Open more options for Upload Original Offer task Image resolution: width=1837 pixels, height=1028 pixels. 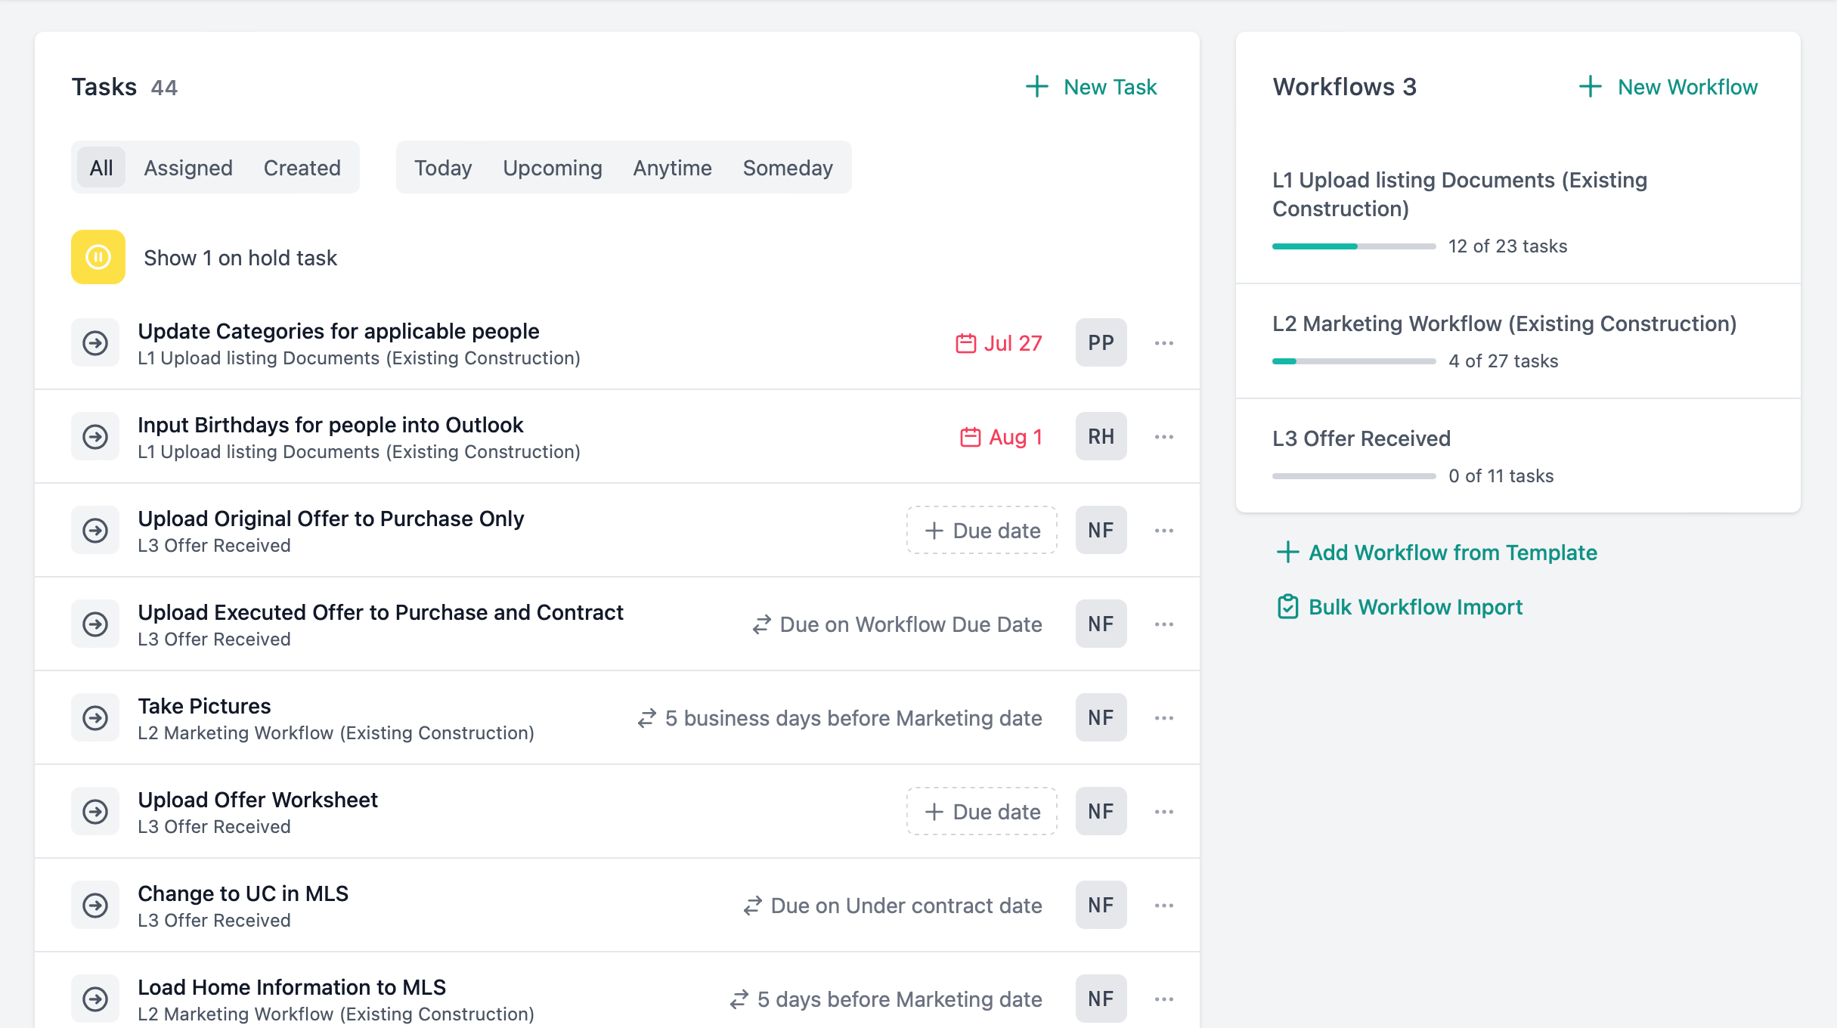(x=1164, y=531)
